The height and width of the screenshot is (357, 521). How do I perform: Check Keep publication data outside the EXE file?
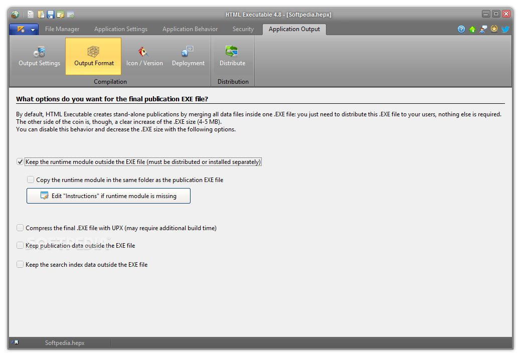(20, 245)
